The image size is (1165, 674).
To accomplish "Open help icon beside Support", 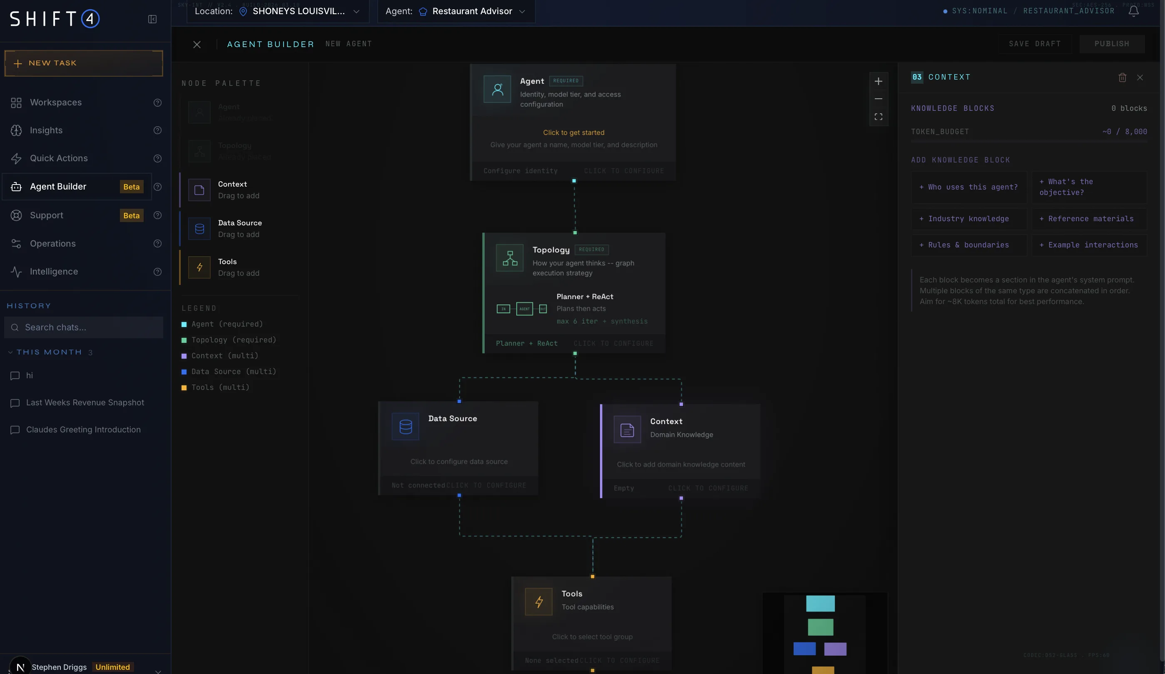I will [158, 215].
